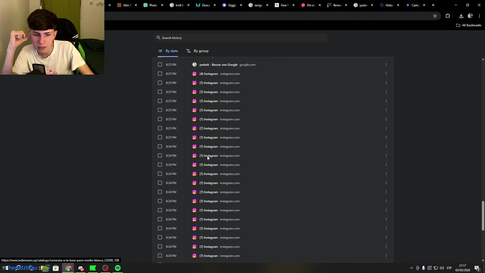Open the frog icon app on taskbar
This screenshot has width=485, height=273.
tap(45, 268)
